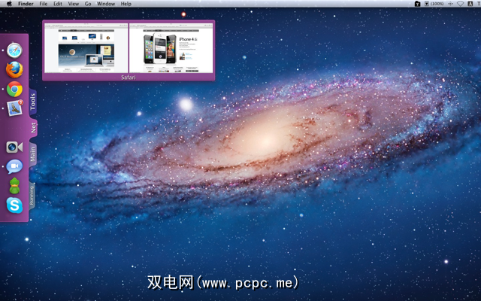Viewport: 481px width, 301px height.
Task: Switch to the Tools dock tab
Action: click(33, 102)
